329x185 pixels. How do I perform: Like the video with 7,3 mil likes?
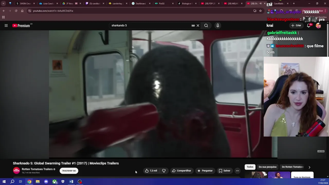point(151,171)
